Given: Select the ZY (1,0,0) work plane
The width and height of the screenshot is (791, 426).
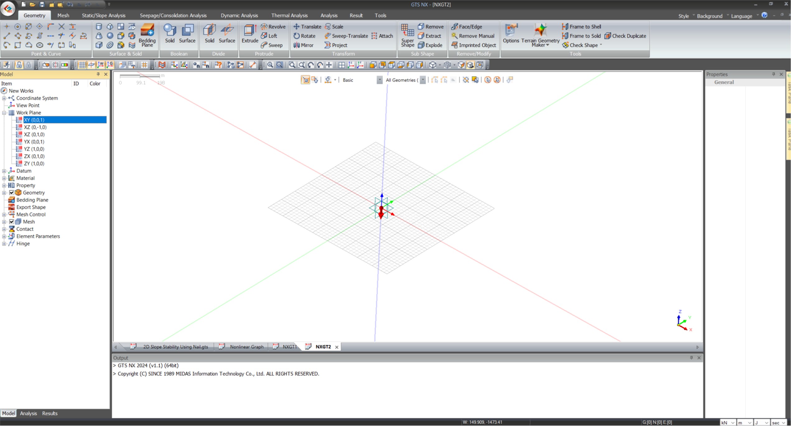Looking at the screenshot, I should pyautogui.click(x=34, y=164).
